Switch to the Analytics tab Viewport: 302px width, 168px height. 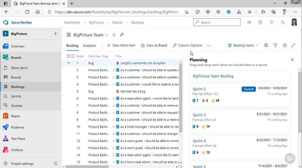[x=89, y=45]
